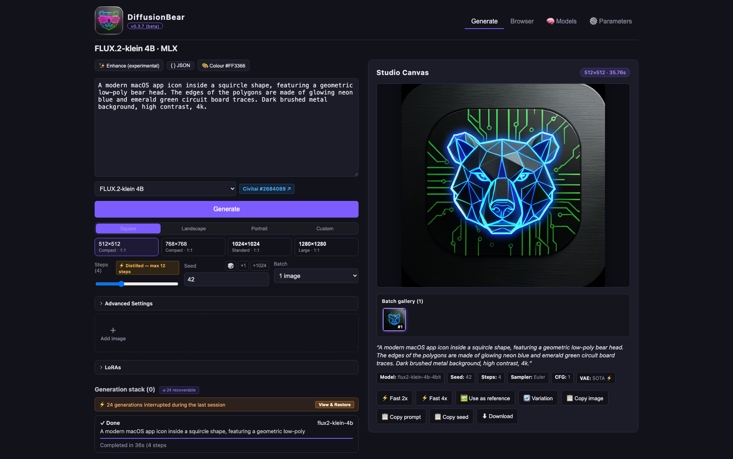Click the Seed: 42 chip
This screenshot has width=733, height=459.
[x=461, y=377]
